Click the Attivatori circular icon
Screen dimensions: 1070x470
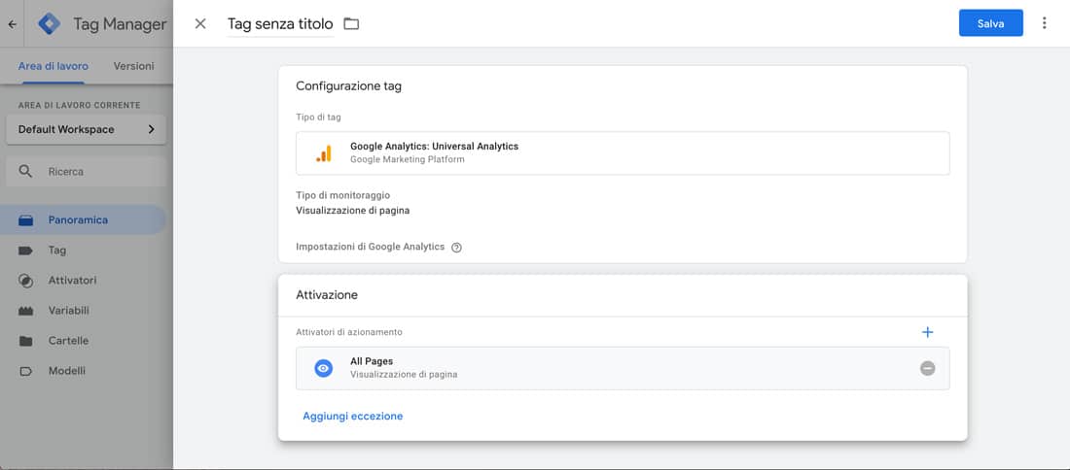click(x=26, y=281)
